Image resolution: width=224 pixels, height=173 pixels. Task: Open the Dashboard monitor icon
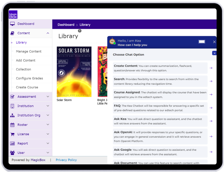[x=12, y=24]
